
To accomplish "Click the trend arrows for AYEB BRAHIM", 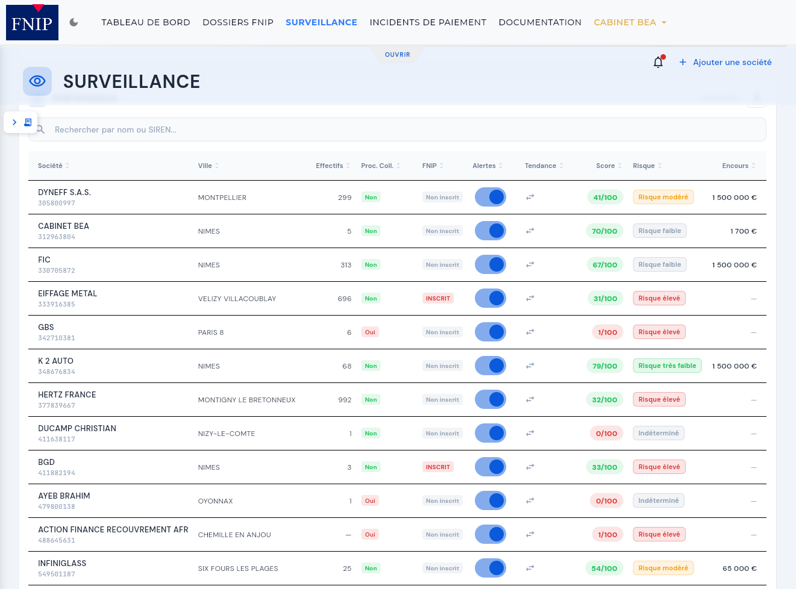I will tap(530, 500).
